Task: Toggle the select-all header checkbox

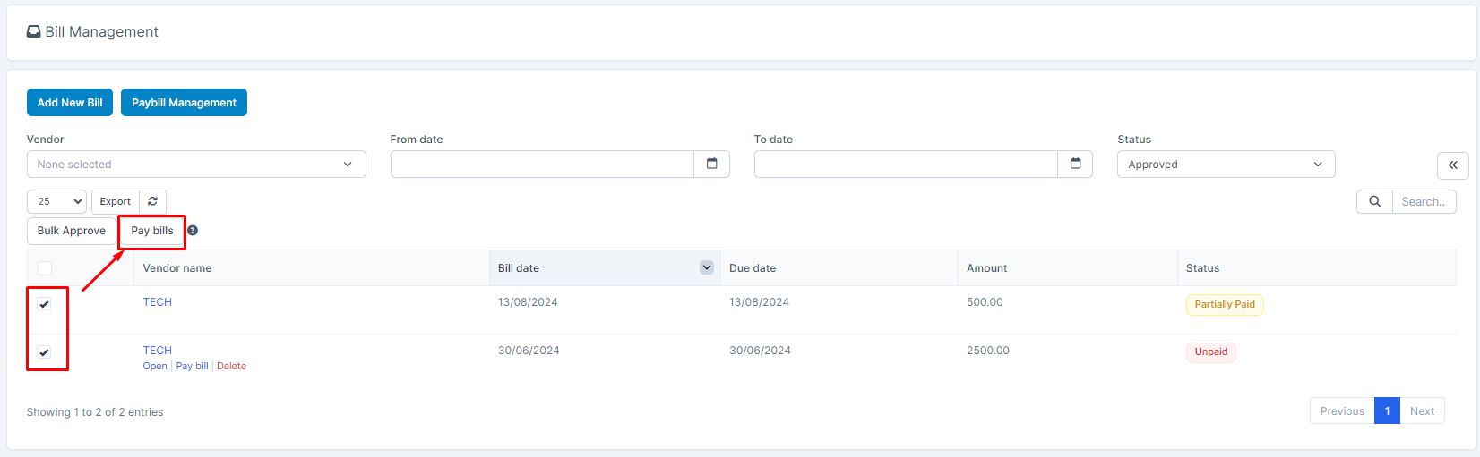Action: (45, 268)
